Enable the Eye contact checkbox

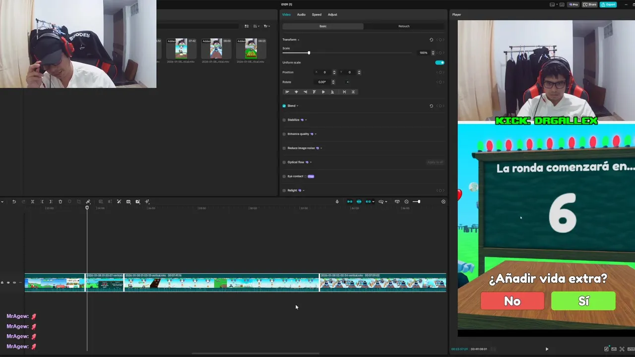[284, 176]
